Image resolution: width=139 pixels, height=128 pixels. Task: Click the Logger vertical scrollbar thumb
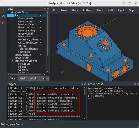pyautogui.click(x=84, y=92)
